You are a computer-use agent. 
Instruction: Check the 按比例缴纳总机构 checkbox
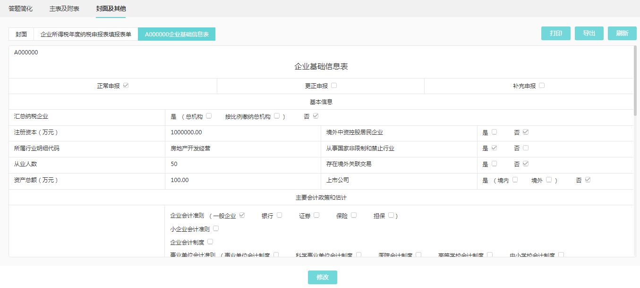point(277,116)
